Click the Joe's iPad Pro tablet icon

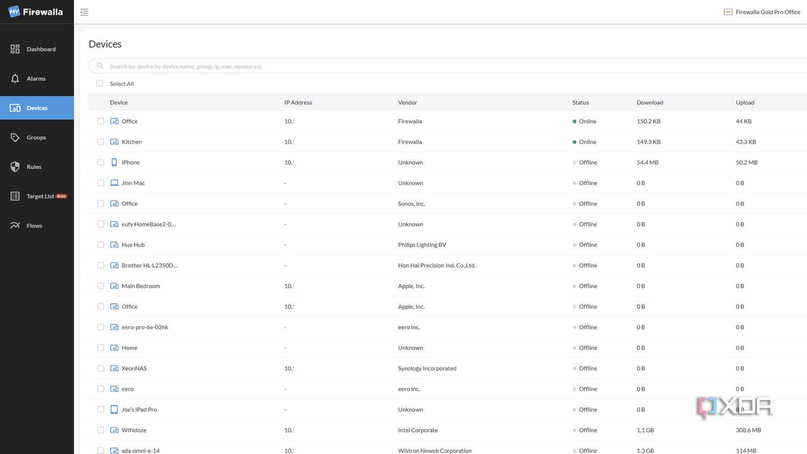point(114,410)
